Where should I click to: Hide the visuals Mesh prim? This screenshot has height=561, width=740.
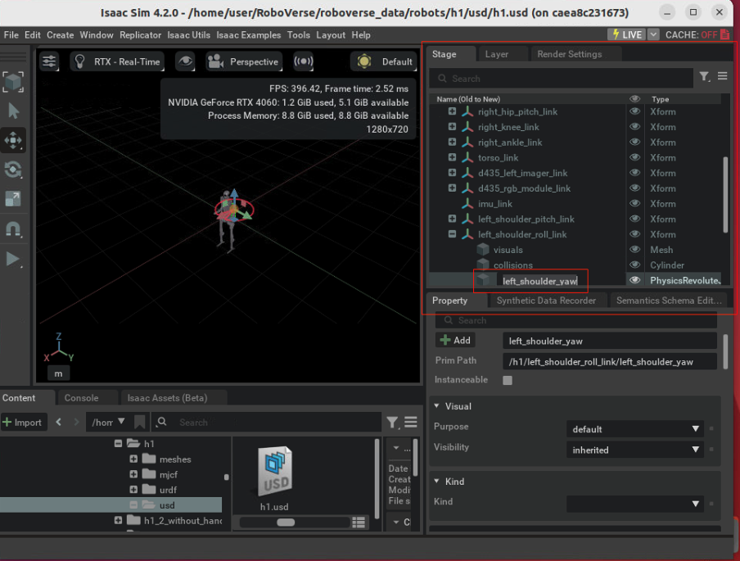634,249
